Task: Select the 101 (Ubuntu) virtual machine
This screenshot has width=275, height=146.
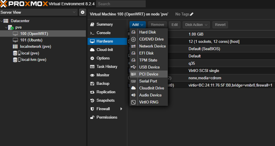Action: coord(31,40)
